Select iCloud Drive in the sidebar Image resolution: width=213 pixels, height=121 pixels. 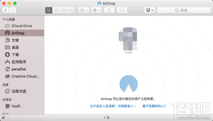click(22, 26)
